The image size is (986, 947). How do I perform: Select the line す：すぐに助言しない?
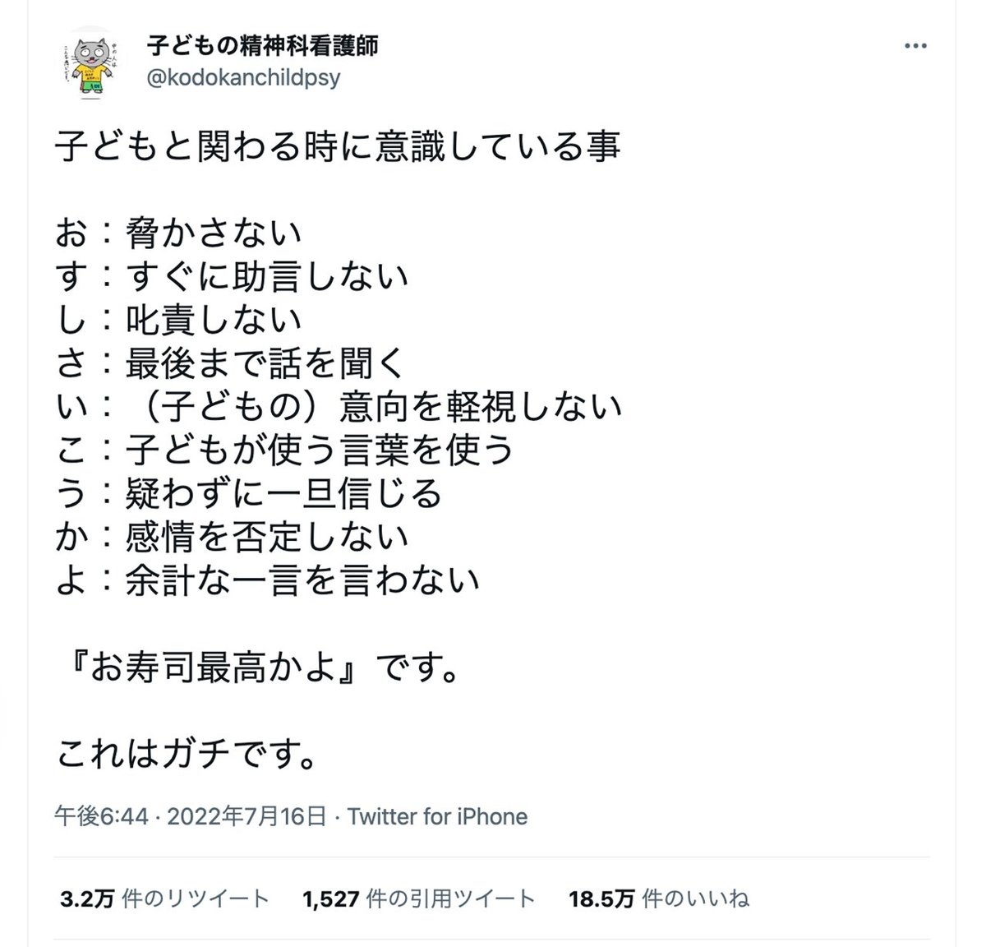pyautogui.click(x=232, y=277)
